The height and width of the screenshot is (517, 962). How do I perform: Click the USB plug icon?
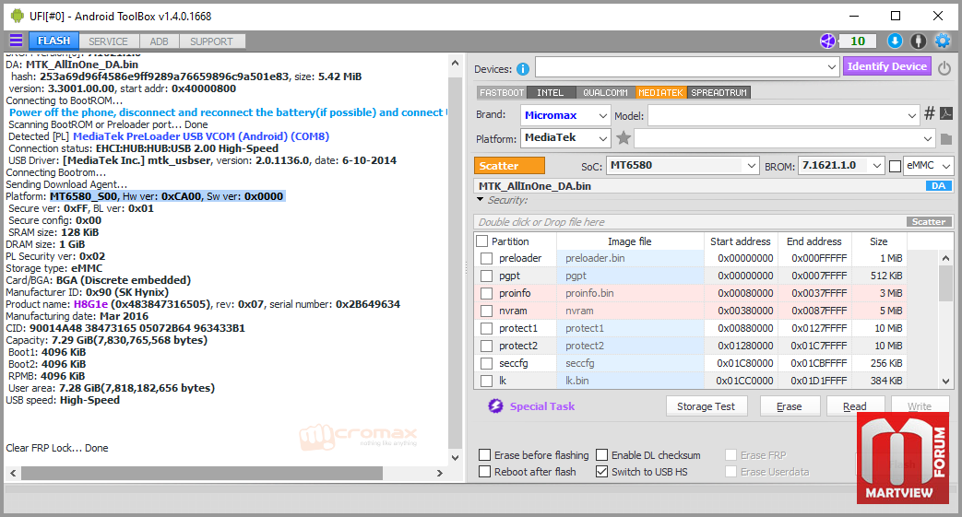919,41
